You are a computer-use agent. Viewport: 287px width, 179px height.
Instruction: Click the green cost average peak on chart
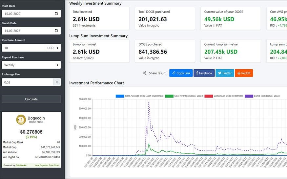click(149, 145)
